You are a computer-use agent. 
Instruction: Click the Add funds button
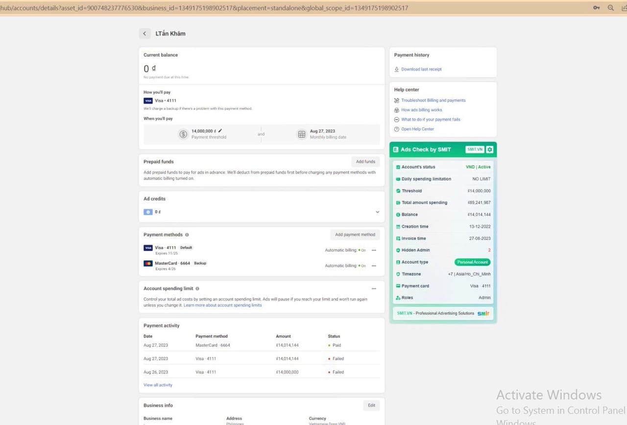[365, 162]
